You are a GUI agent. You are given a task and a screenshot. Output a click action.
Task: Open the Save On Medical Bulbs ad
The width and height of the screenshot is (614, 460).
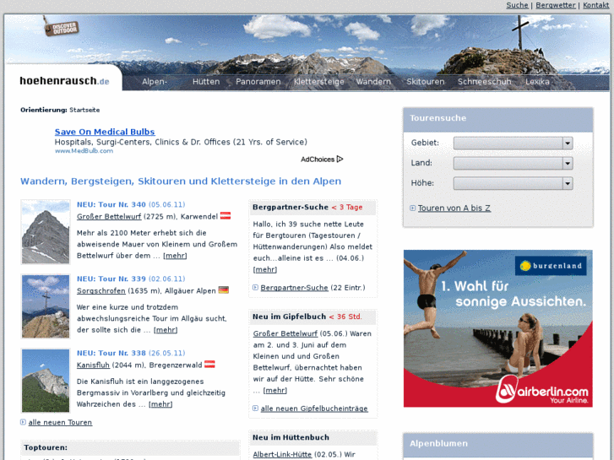(105, 132)
